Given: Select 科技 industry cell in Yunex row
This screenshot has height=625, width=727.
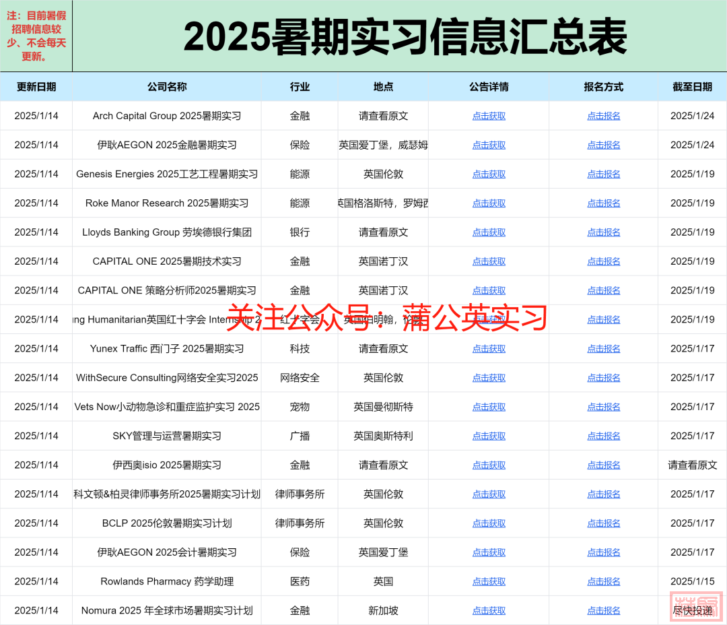Looking at the screenshot, I should pos(300,349).
